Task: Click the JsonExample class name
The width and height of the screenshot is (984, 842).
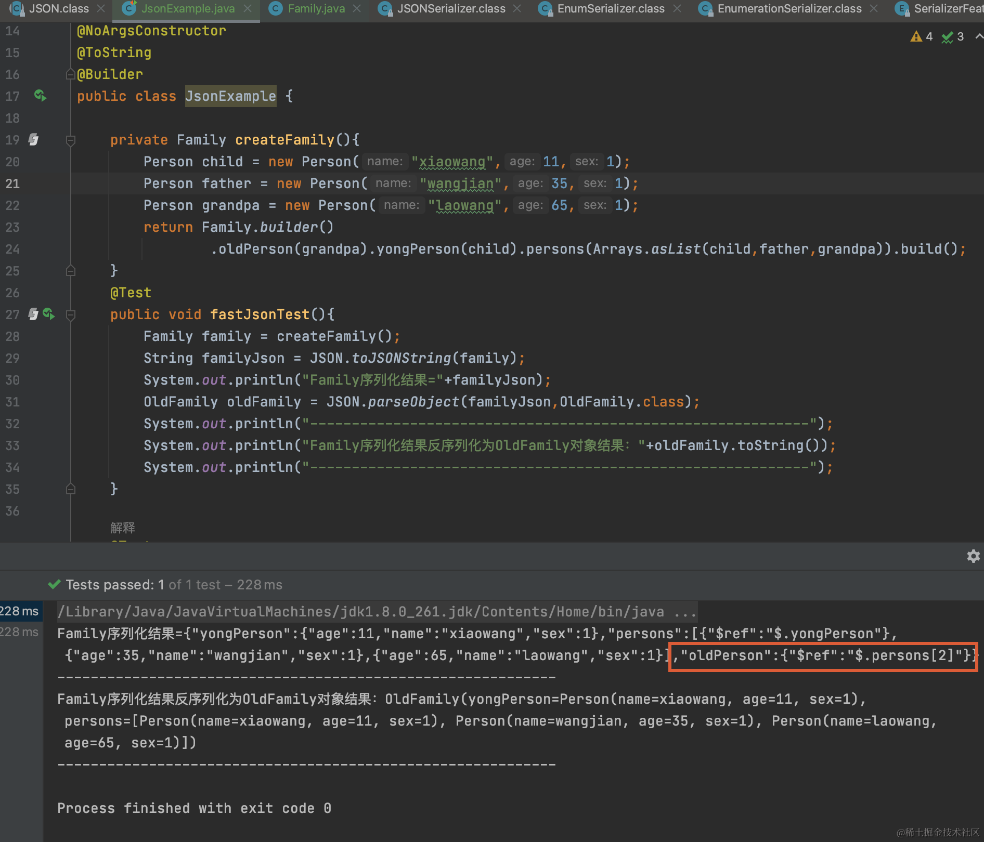Action: tap(230, 96)
